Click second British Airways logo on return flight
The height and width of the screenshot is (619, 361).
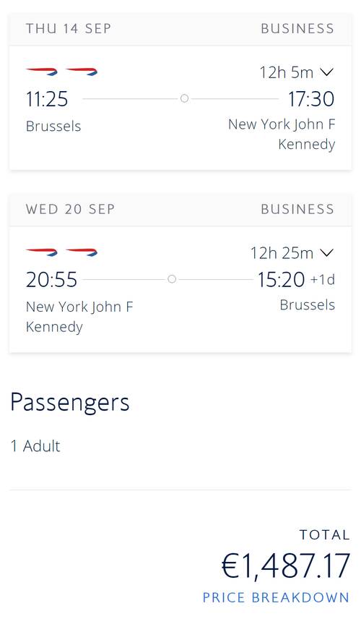coord(82,252)
